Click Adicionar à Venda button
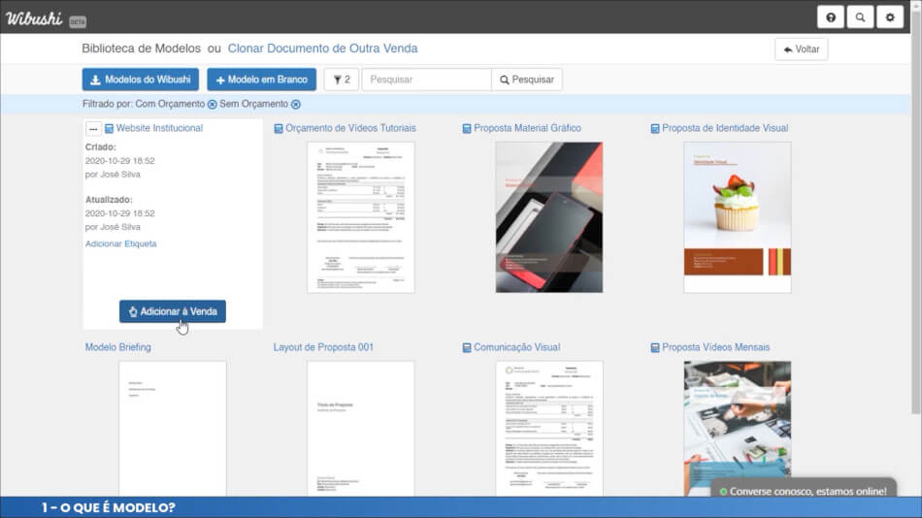This screenshot has height=518, width=922. [x=173, y=311]
